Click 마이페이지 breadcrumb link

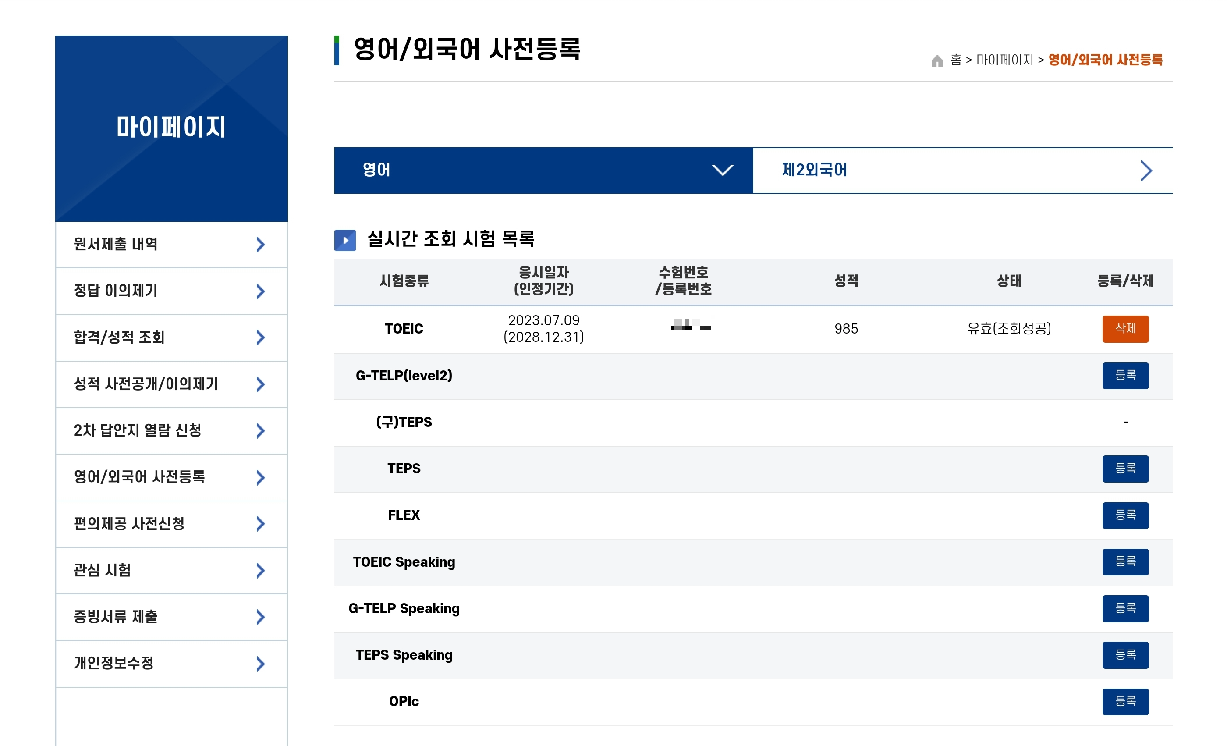pos(1004,60)
